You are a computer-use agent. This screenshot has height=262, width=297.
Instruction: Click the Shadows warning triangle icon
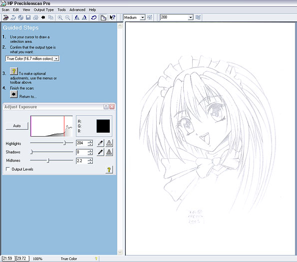pos(109,152)
